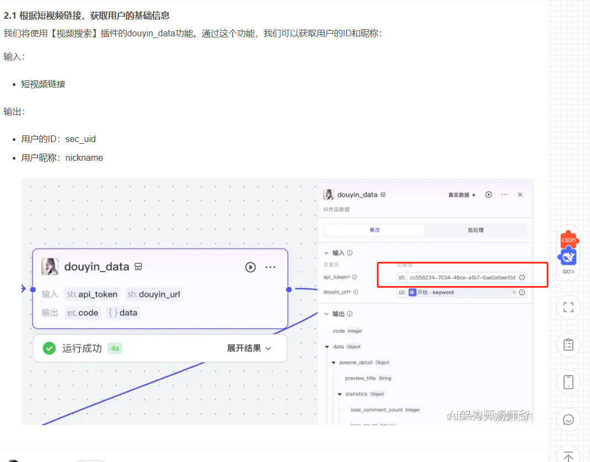Open douyin_data node three-dots menu

point(270,267)
